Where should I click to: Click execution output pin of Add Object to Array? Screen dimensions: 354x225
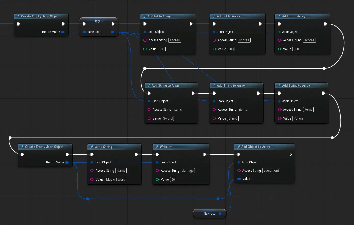click(x=290, y=154)
